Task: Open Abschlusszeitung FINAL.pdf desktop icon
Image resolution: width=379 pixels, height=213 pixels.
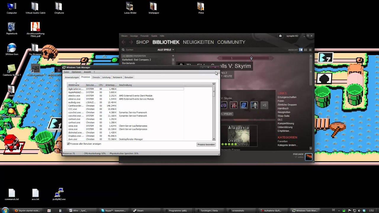Action: pos(35,27)
